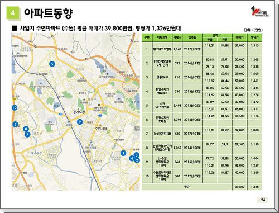Select household count 3,498
This screenshot has height=213, width=279.
pyautogui.click(x=177, y=106)
